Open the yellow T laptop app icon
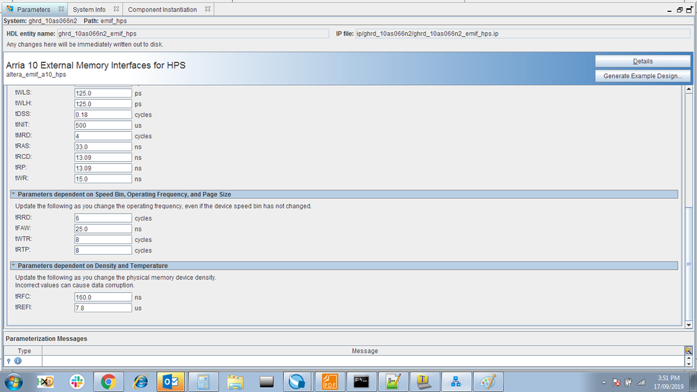 [x=424, y=382]
